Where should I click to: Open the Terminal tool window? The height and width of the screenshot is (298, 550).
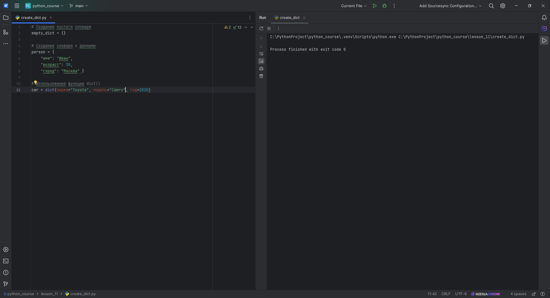coord(5,261)
